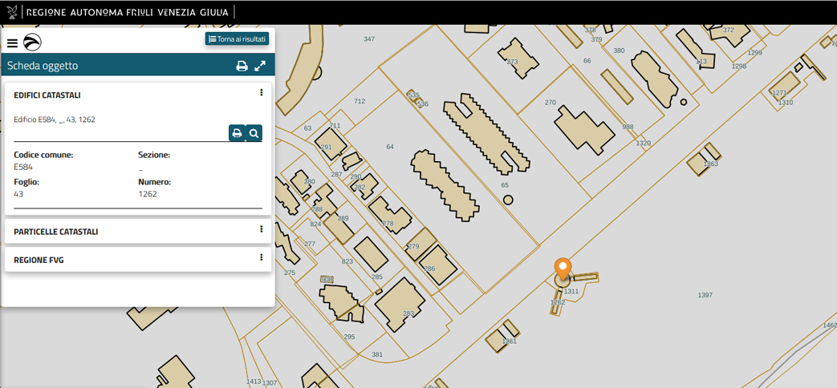Expand the Regione FVG section

39,261
